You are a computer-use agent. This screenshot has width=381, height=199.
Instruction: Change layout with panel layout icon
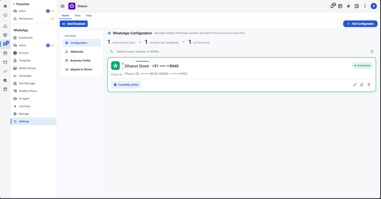coord(357,6)
